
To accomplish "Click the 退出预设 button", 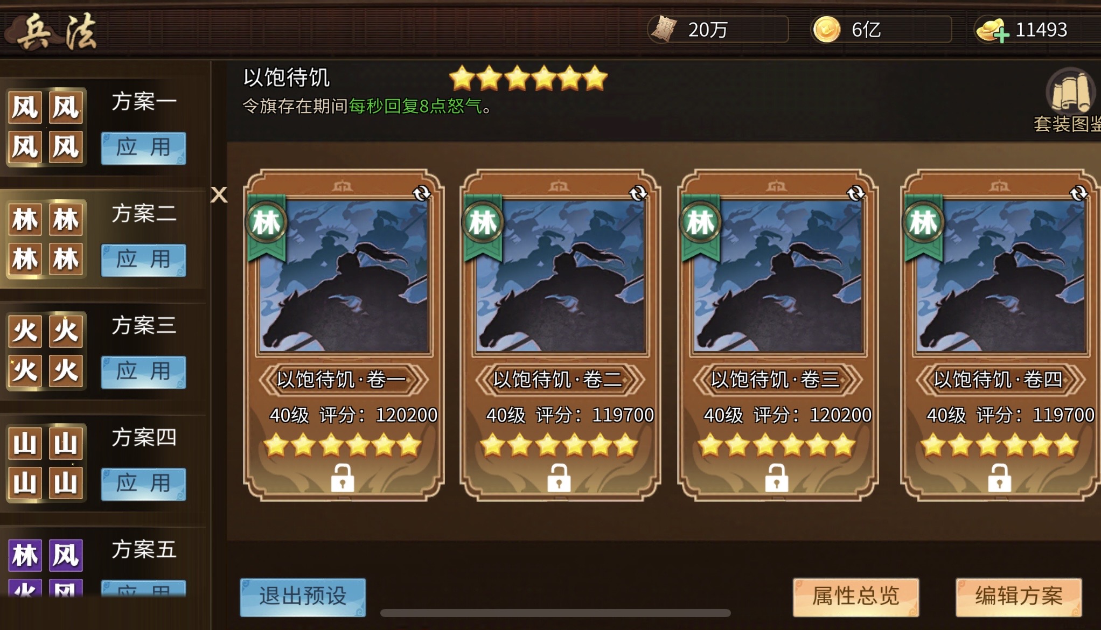I will click(x=303, y=597).
